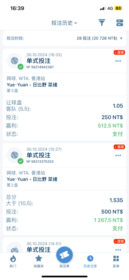Open the 菜单 tab

pos(116,262)
